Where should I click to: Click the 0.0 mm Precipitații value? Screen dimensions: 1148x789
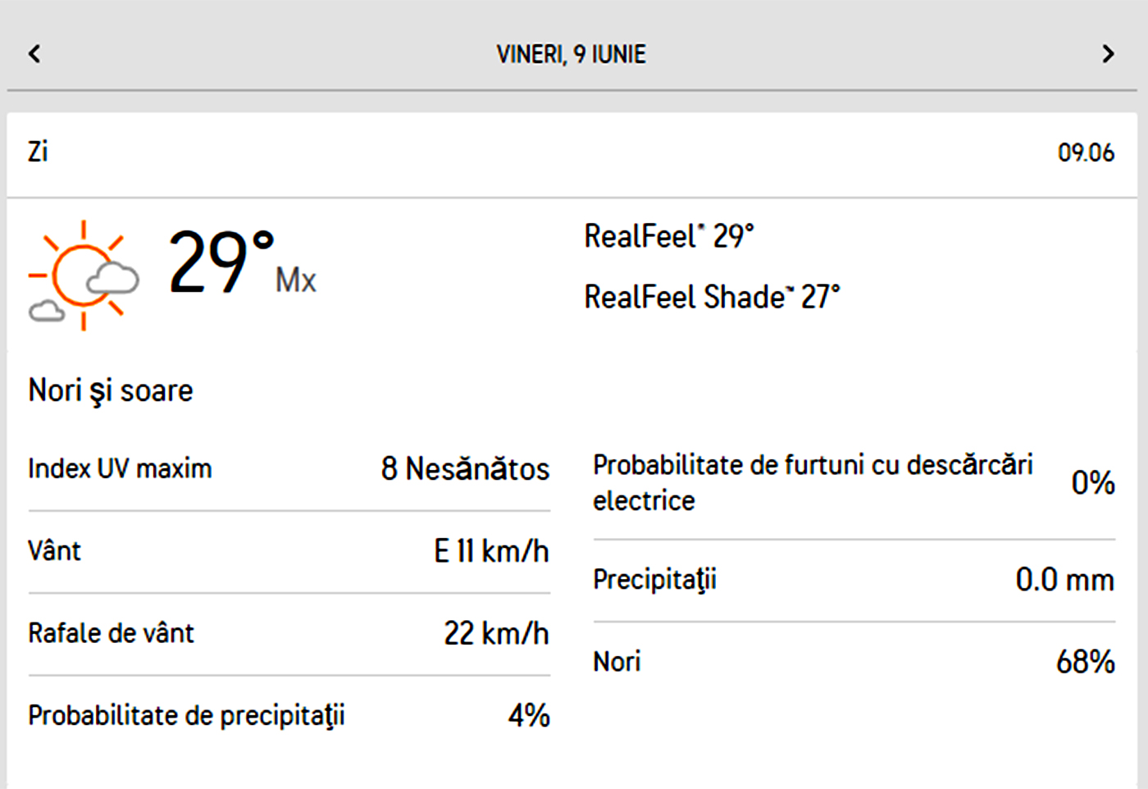(1064, 580)
